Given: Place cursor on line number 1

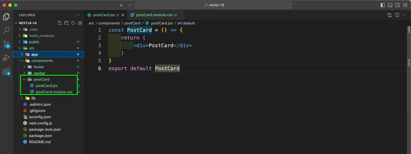Looking at the screenshot, I should tap(99, 30).
